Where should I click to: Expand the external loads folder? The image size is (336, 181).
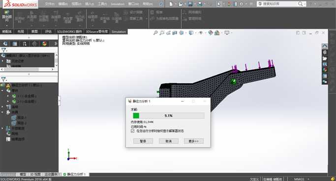[x=2, y=128]
